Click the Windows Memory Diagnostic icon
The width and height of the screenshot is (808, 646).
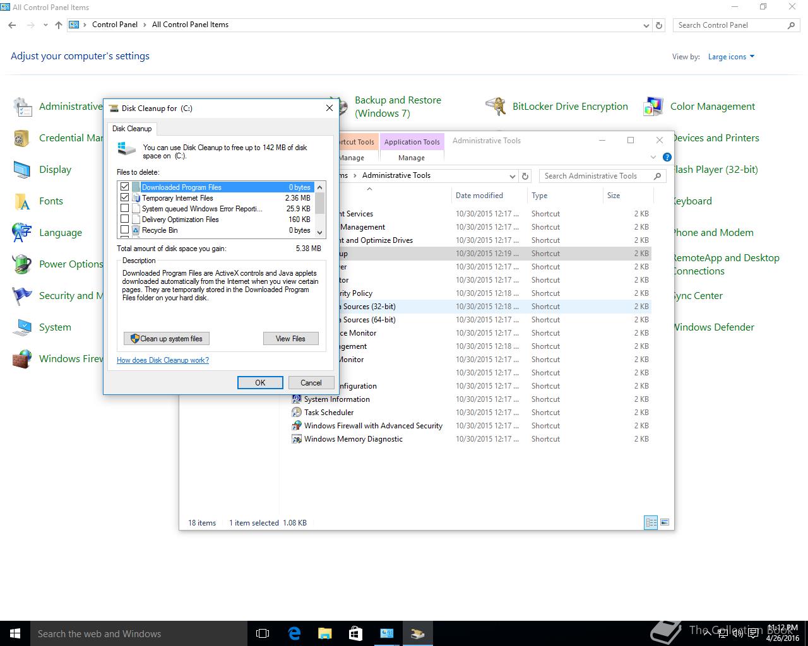coord(297,439)
